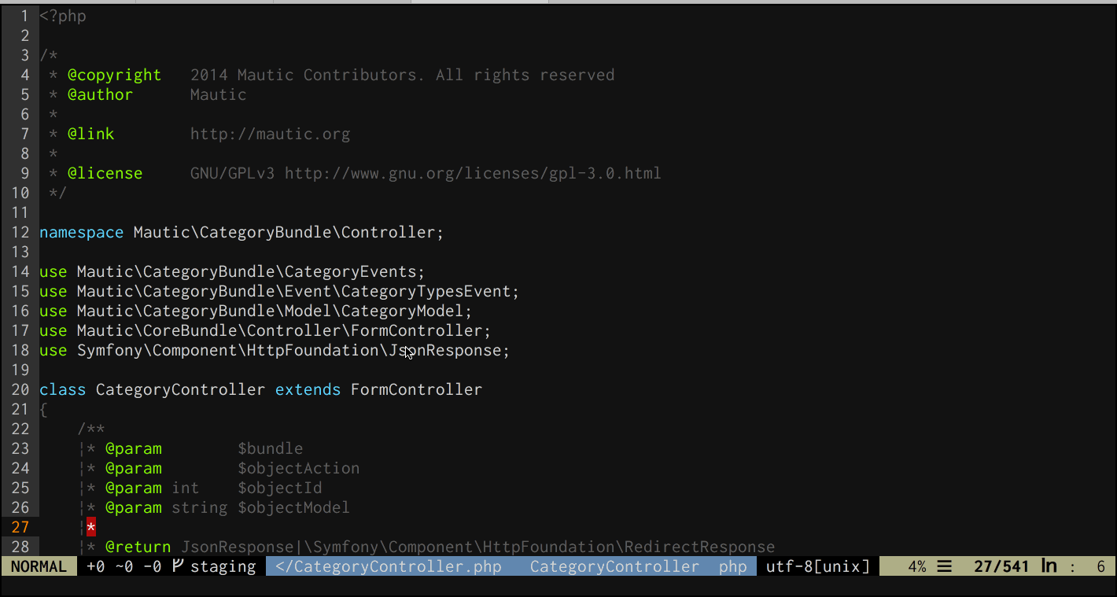Click the NORMAL mode indicator
The image size is (1117, 597).
point(39,566)
